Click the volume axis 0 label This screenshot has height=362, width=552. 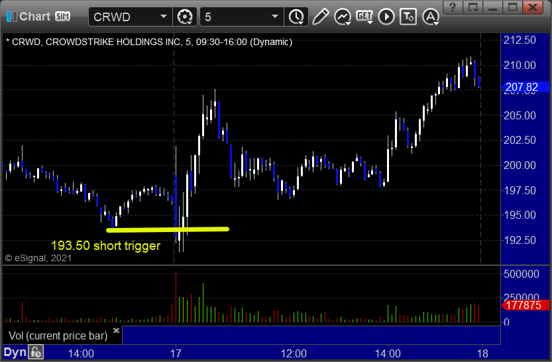click(x=506, y=322)
